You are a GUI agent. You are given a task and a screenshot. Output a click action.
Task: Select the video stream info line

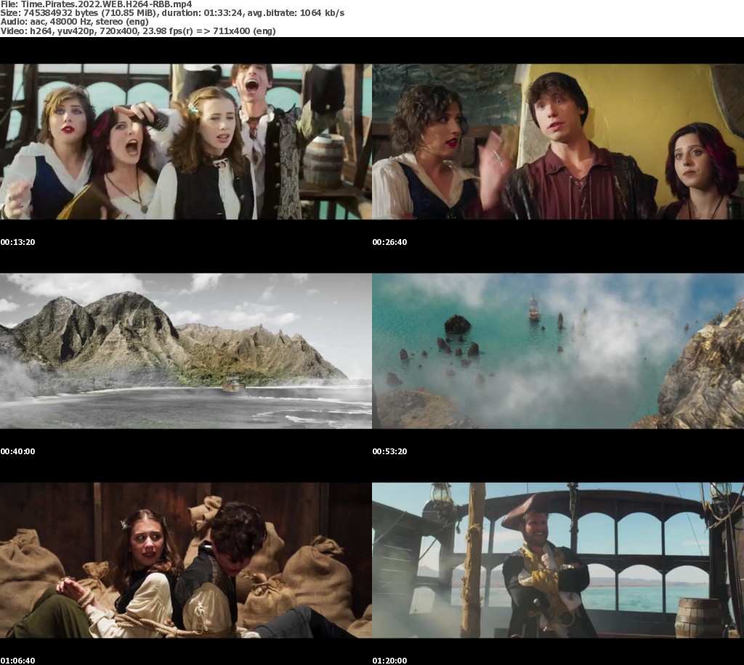[x=138, y=31]
